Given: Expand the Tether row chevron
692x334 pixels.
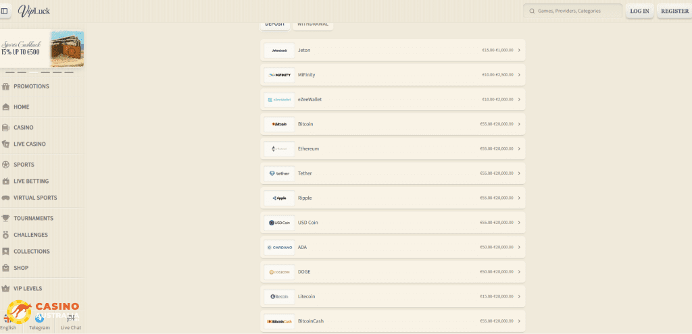Looking at the screenshot, I should (x=519, y=173).
